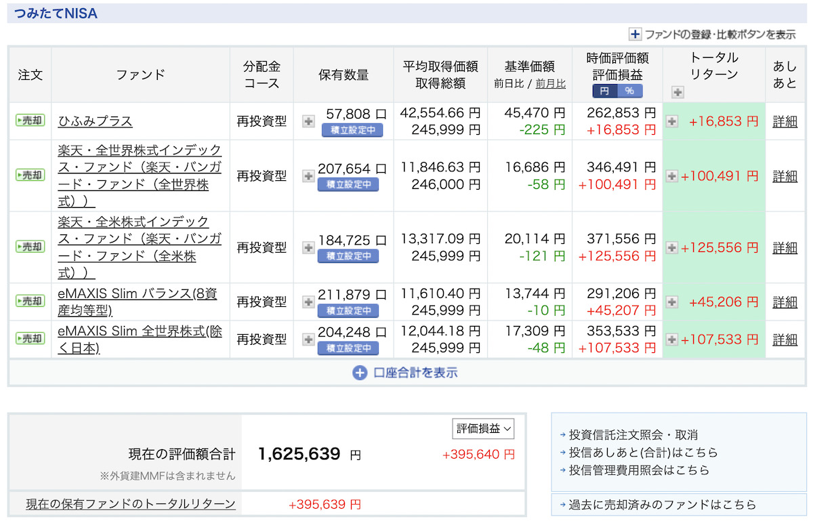Click the +395,640 円 profit value
The image size is (813, 521).
coord(478,455)
